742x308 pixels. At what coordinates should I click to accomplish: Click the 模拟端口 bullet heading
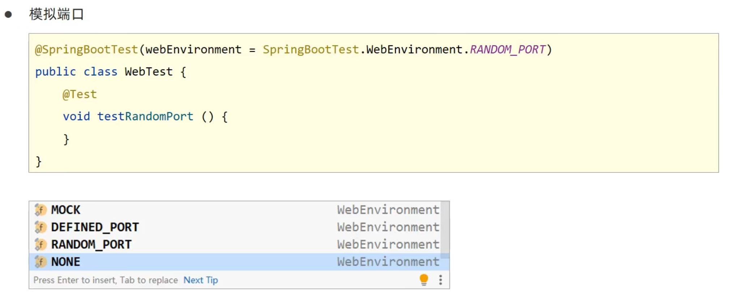(x=56, y=14)
